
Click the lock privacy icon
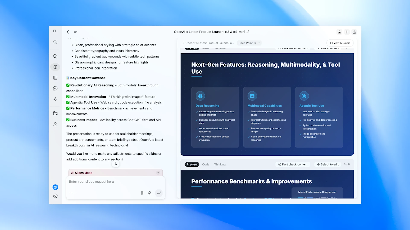[339, 32]
